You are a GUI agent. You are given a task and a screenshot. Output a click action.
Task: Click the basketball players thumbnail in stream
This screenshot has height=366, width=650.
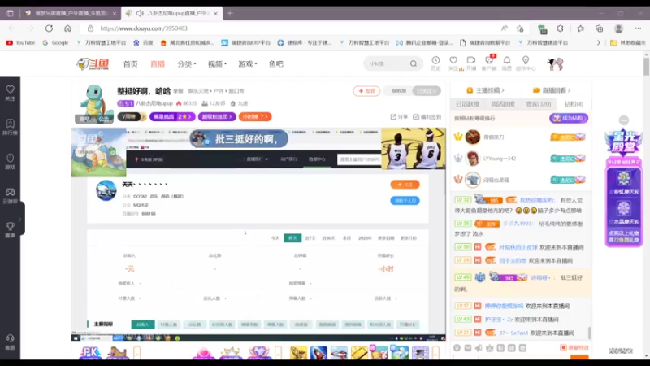pyautogui.click(x=414, y=149)
